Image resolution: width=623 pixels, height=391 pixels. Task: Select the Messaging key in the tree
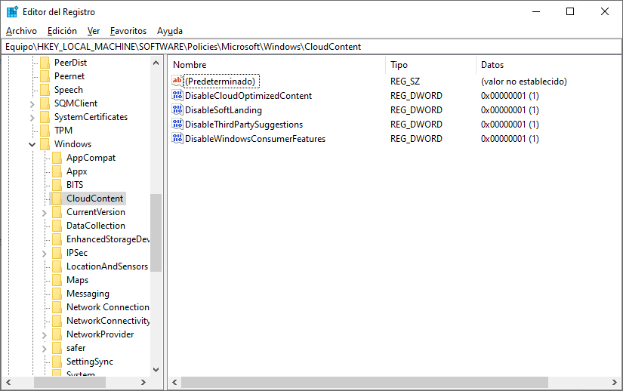click(88, 294)
